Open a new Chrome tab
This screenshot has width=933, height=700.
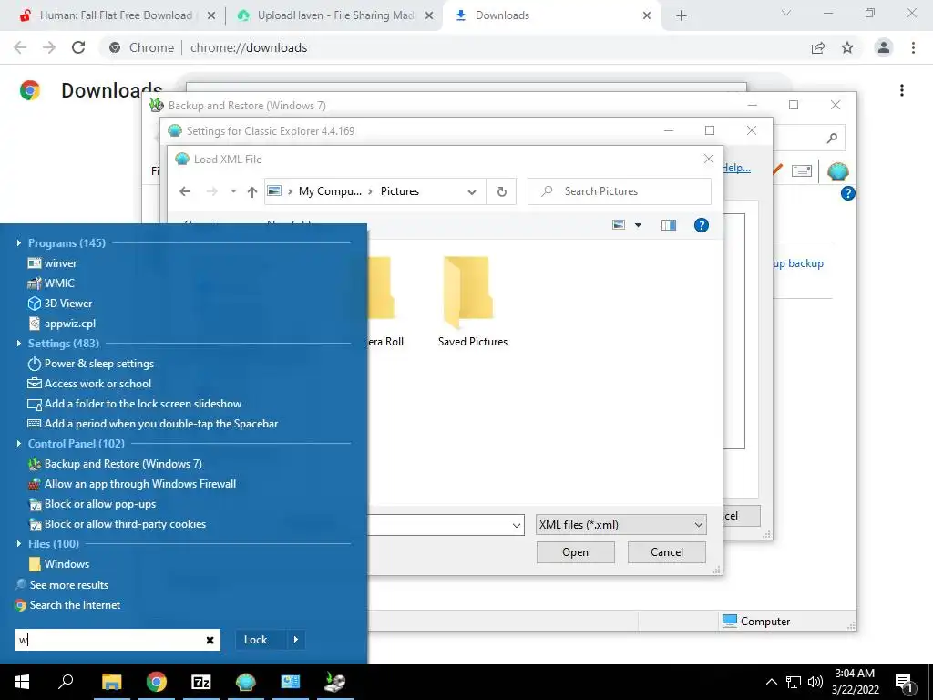point(682,15)
